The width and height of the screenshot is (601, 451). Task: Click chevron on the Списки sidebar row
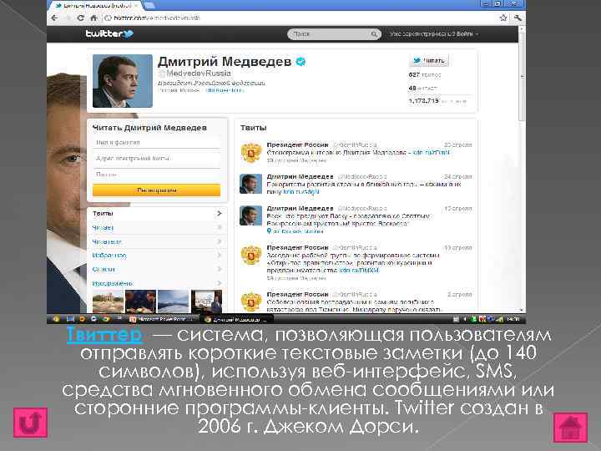[x=220, y=269]
